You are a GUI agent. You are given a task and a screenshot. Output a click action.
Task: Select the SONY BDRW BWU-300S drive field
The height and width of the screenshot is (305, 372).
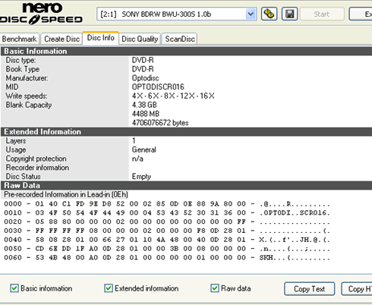[176, 14]
